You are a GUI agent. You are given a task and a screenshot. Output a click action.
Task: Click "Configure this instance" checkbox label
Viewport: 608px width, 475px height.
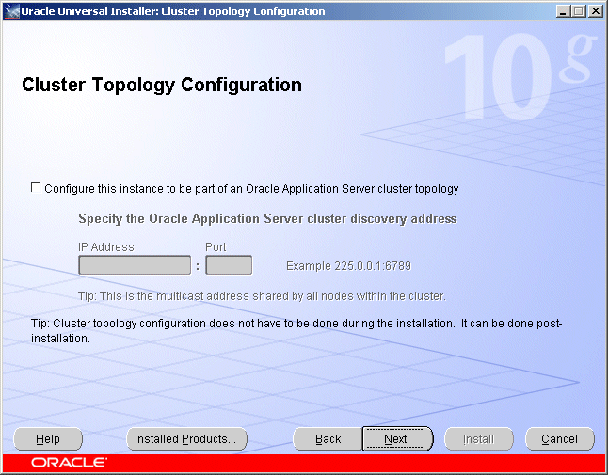(251, 189)
